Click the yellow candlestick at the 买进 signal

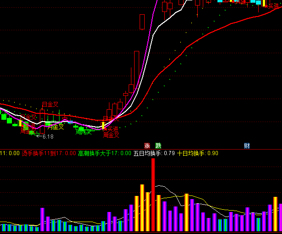(x=103, y=126)
